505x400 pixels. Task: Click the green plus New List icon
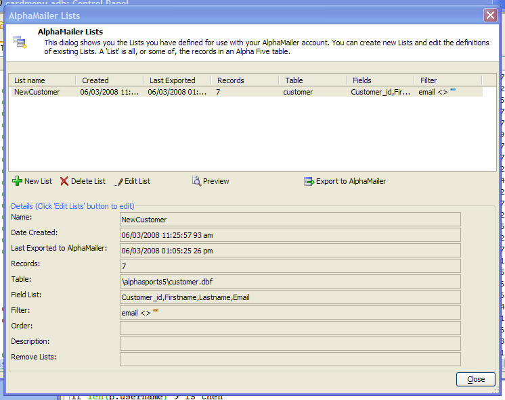pyautogui.click(x=17, y=181)
